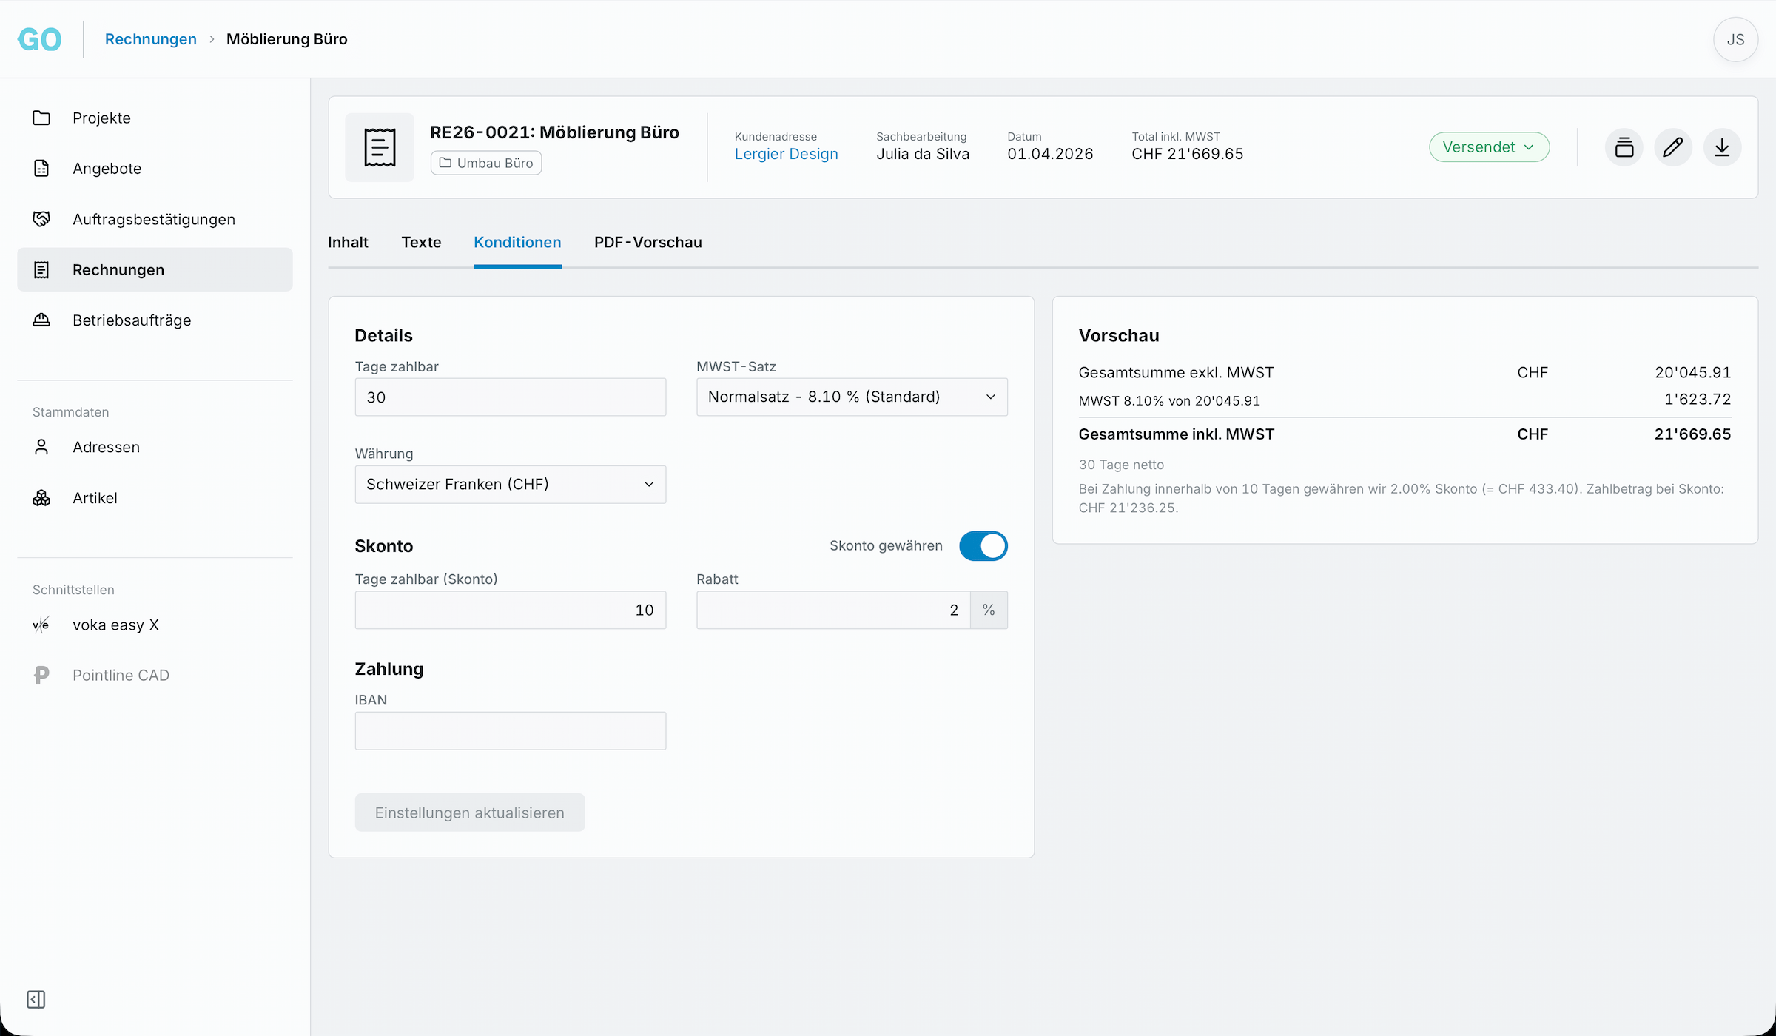
Task: Click the Artikel cubes icon
Action: click(41, 498)
